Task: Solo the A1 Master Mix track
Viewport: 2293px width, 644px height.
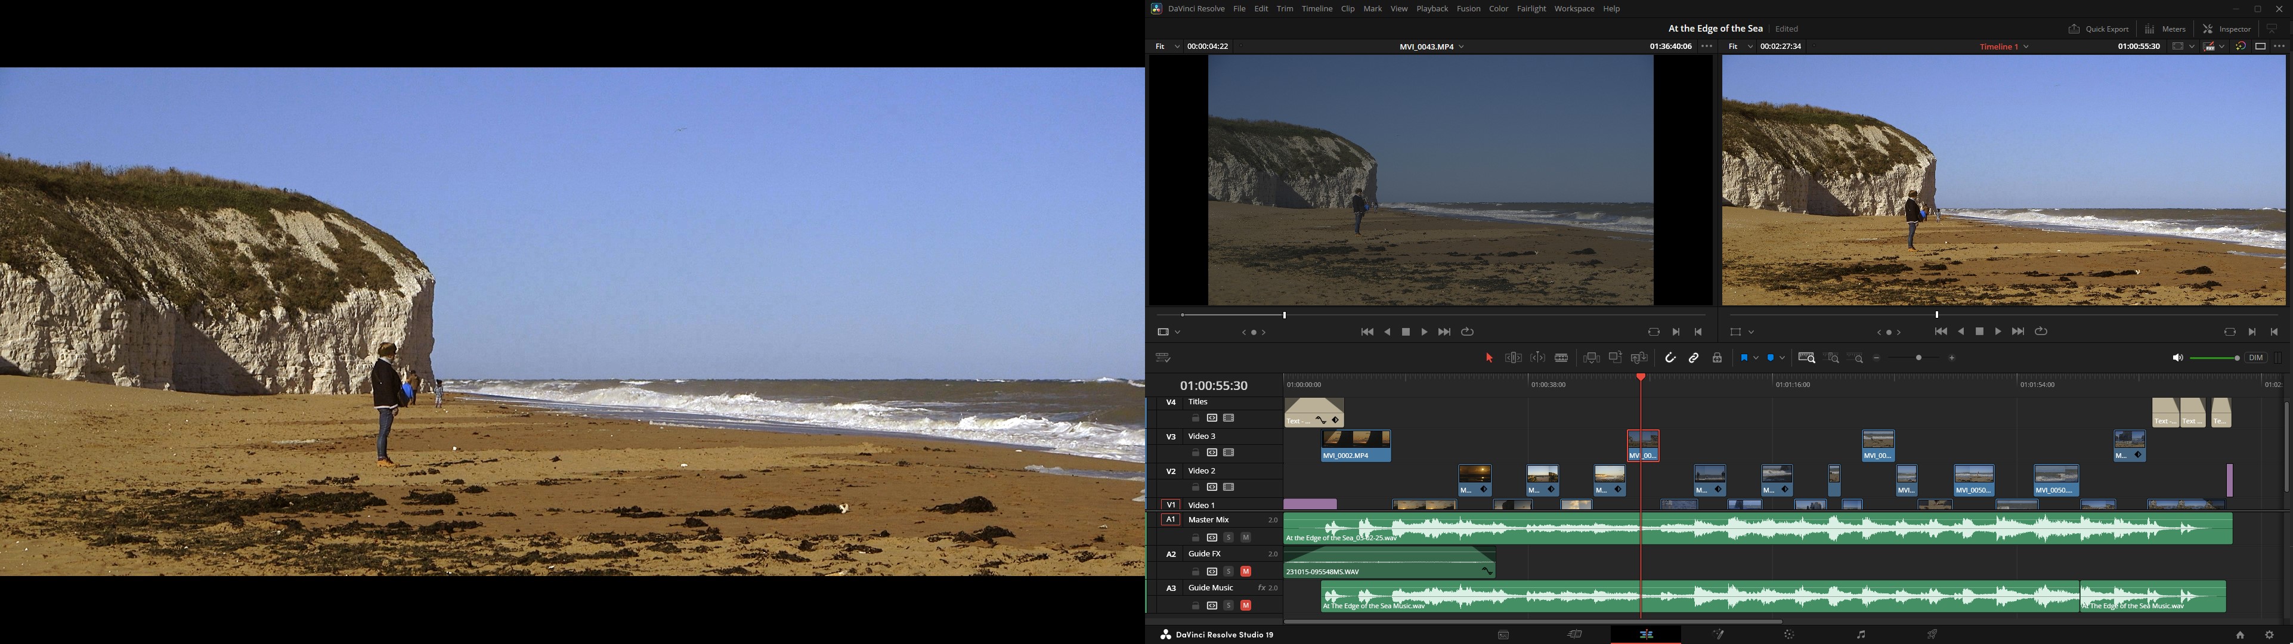Action: (1228, 537)
